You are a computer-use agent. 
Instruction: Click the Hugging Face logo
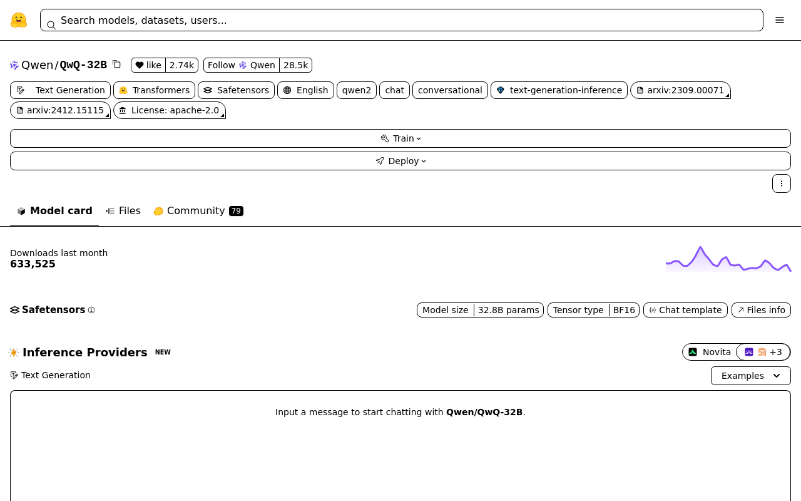point(19,20)
